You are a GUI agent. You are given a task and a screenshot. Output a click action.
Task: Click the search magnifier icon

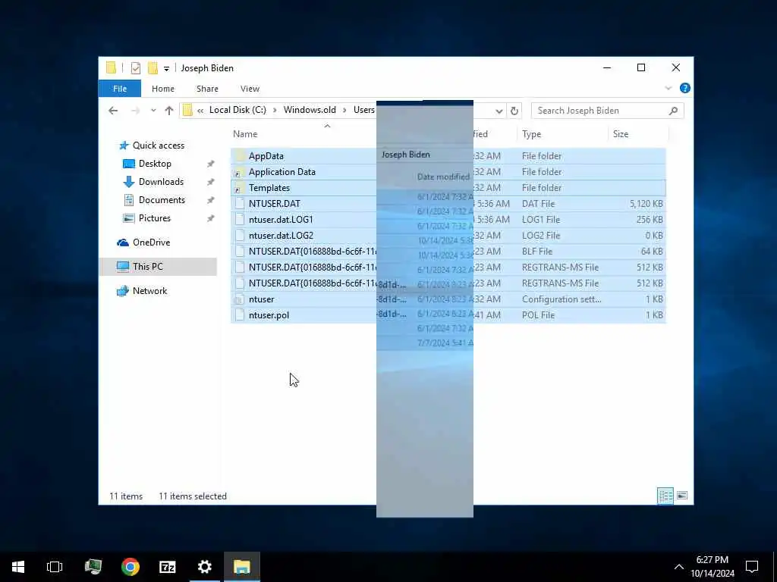tap(673, 111)
